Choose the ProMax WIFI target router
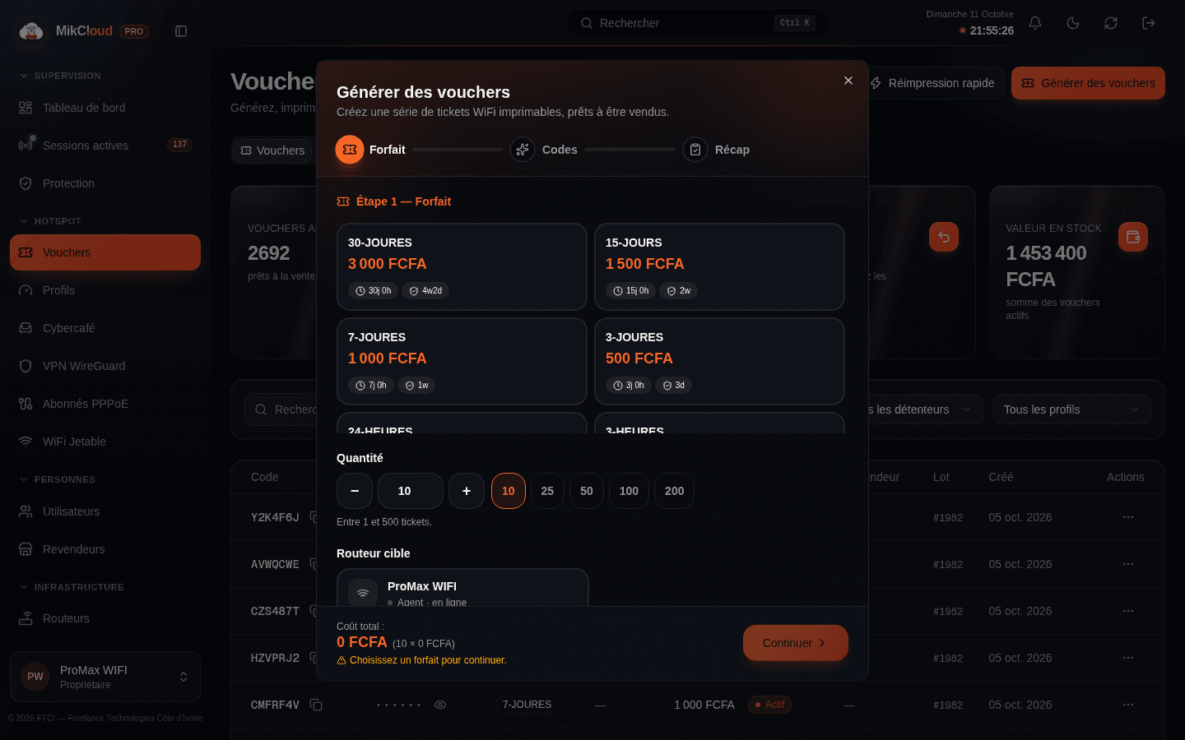The width and height of the screenshot is (1185, 740). (462, 589)
